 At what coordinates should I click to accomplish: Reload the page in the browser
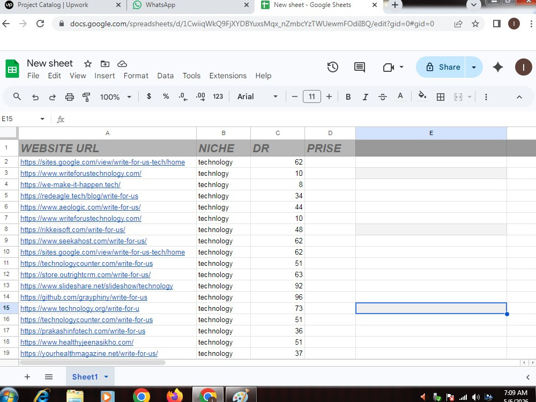pyautogui.click(x=40, y=24)
